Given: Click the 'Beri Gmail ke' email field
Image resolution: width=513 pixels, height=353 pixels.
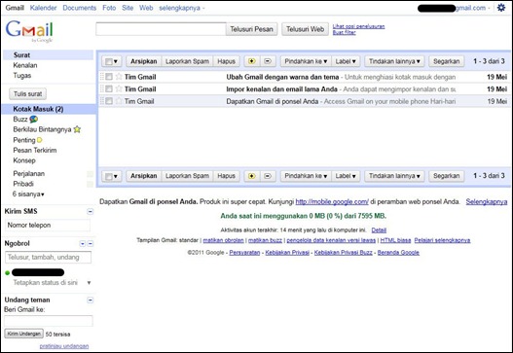Looking at the screenshot, I should 49,321.
